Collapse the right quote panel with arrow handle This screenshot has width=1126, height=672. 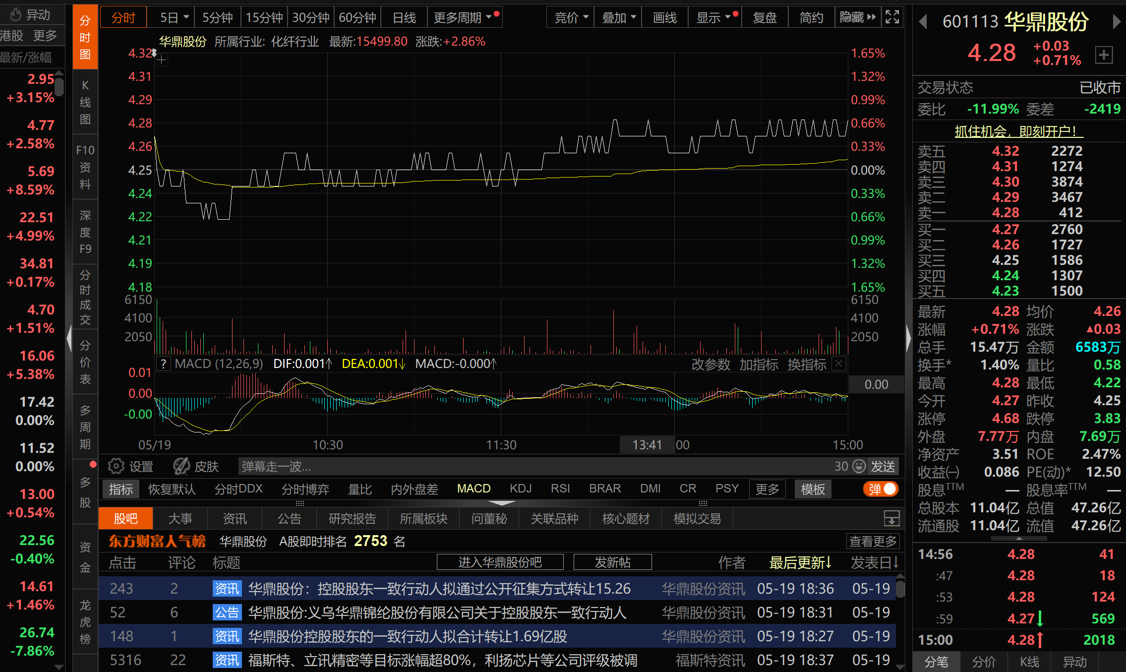coord(908,338)
